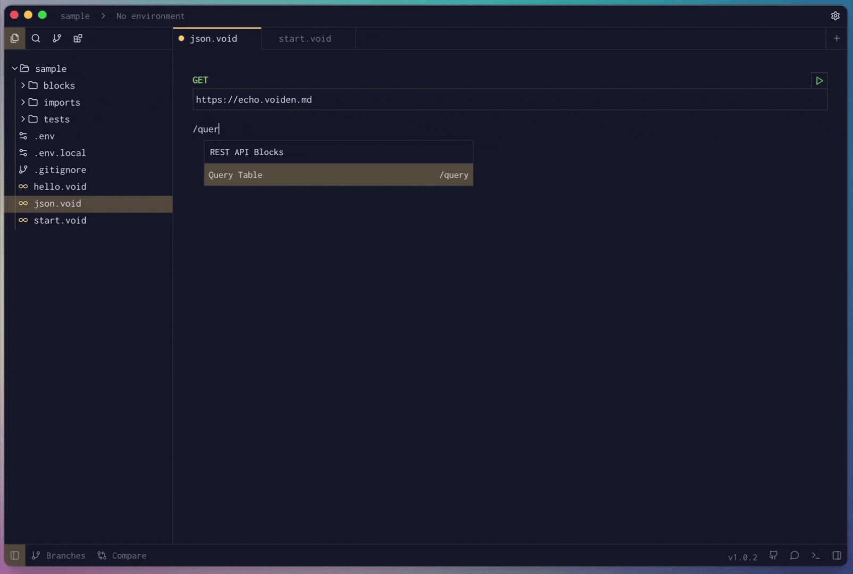Open the Branches panel
853x574 pixels.
coord(58,555)
